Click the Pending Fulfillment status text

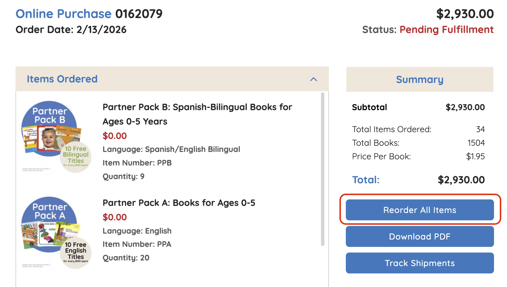point(447,29)
